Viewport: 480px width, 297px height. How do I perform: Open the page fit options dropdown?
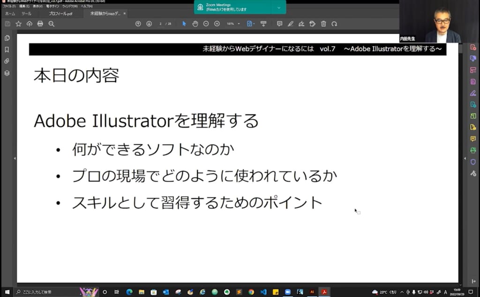pos(250,24)
